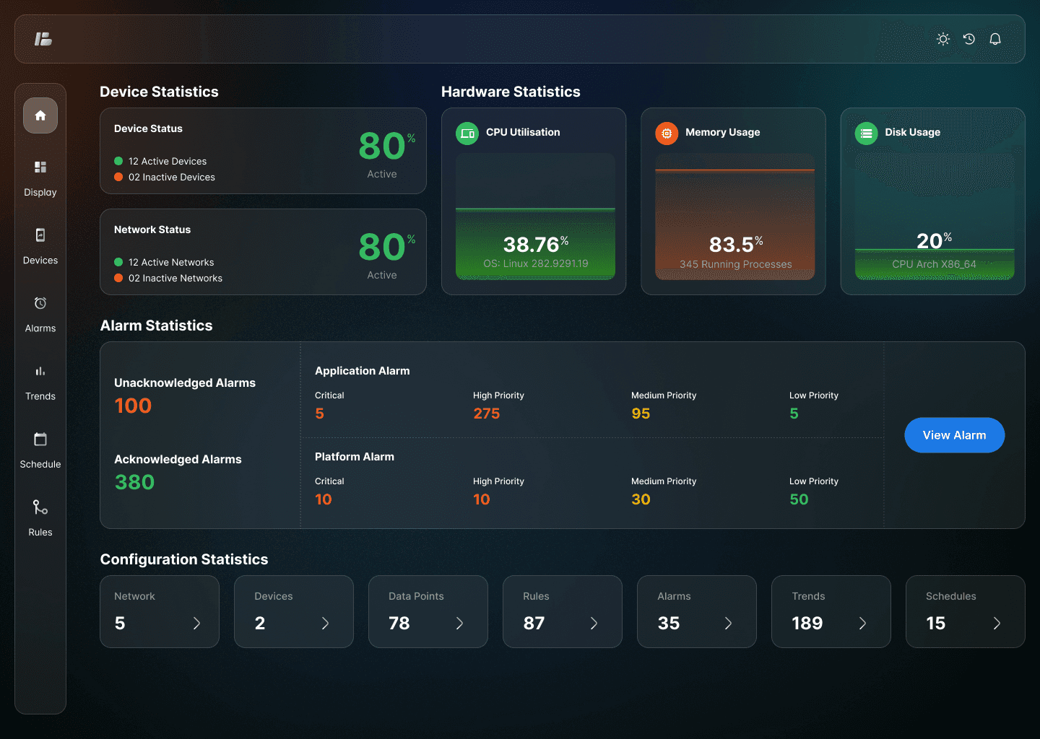Viewport: 1040px width, 739px height.
Task: Click Platform Alarm High Priority 10
Action: 482,499
